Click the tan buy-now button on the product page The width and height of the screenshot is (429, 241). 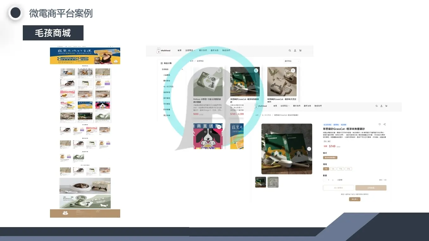coord(371,188)
